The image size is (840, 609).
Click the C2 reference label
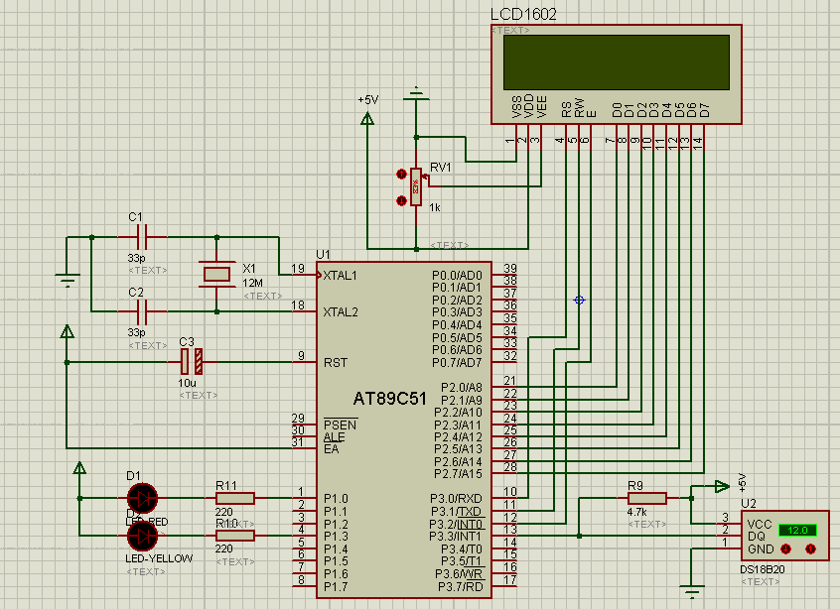(x=136, y=293)
